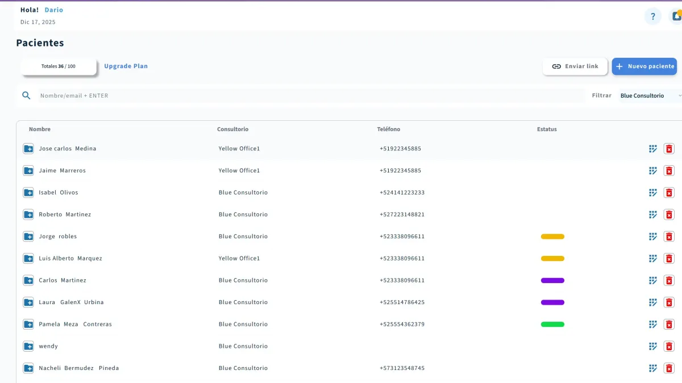Click edit icon for Pamela Meza Contreras
Viewport: 682px width, 383px height.
point(653,325)
